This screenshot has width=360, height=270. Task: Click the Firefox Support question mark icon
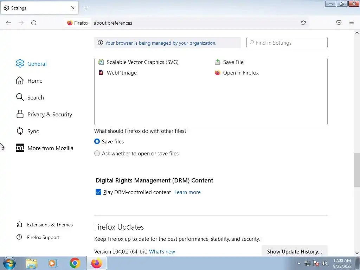coord(19,237)
